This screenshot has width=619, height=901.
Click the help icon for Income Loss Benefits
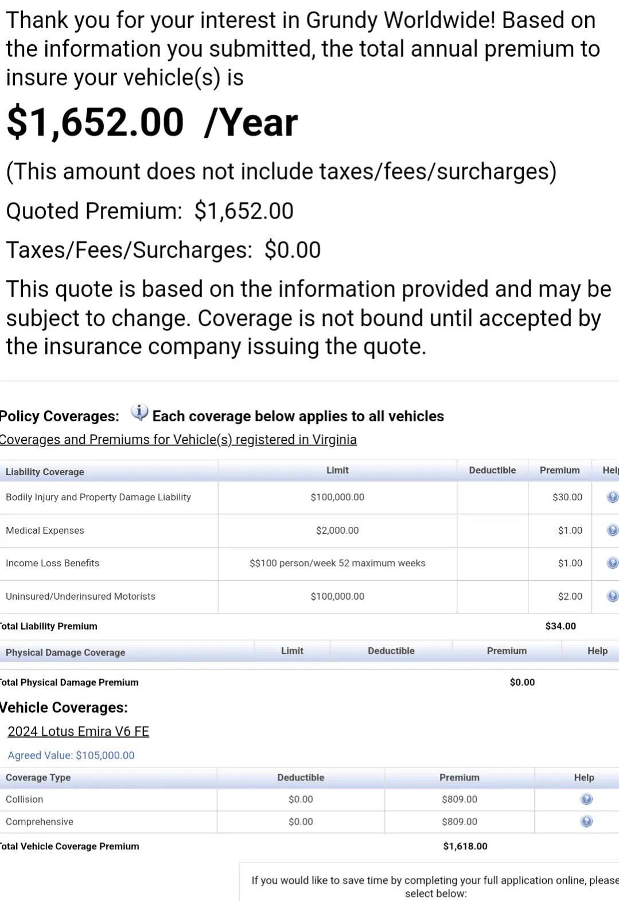(612, 563)
